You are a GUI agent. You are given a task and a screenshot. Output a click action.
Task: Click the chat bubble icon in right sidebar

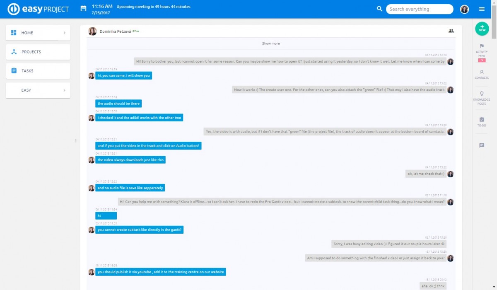click(x=482, y=145)
